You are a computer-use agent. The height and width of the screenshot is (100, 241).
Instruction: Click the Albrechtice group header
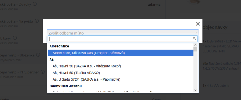point(59,46)
